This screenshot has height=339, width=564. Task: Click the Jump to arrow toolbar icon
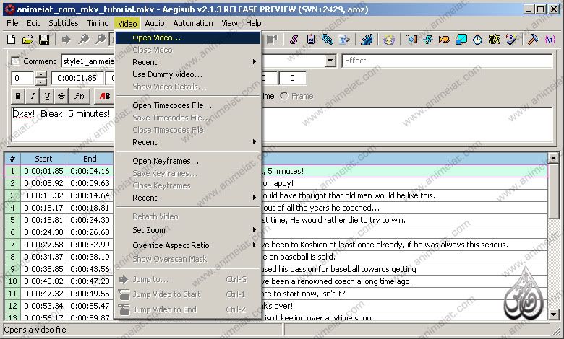(x=67, y=40)
